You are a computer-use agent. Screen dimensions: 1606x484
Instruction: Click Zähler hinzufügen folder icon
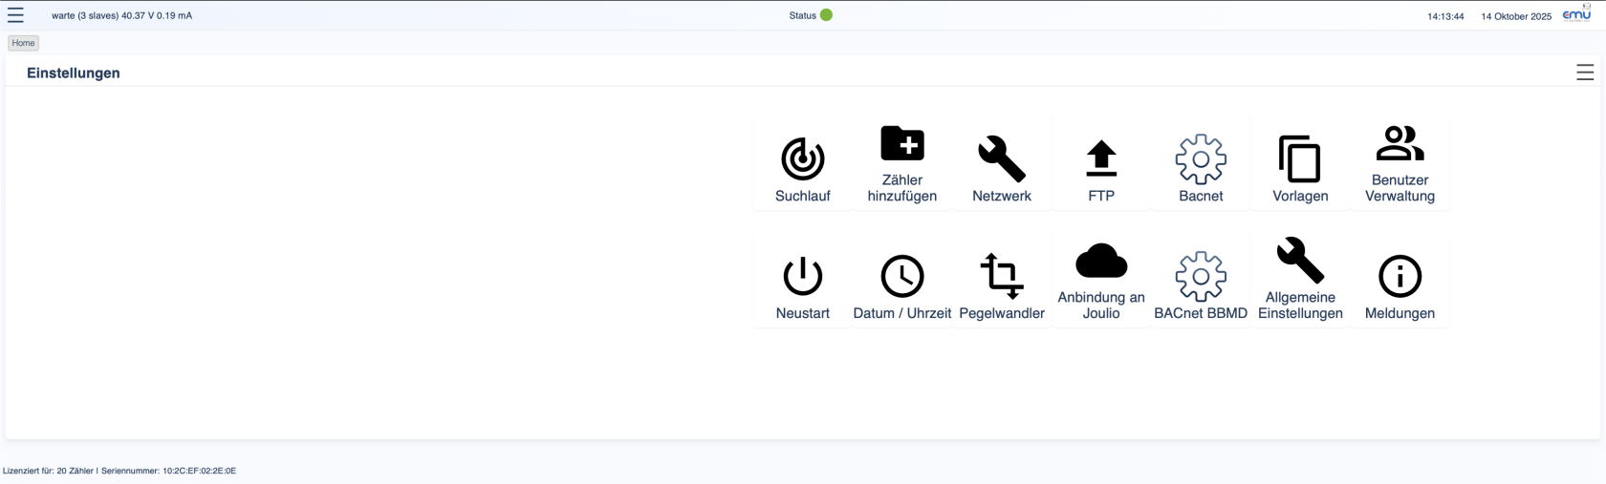pyautogui.click(x=901, y=144)
